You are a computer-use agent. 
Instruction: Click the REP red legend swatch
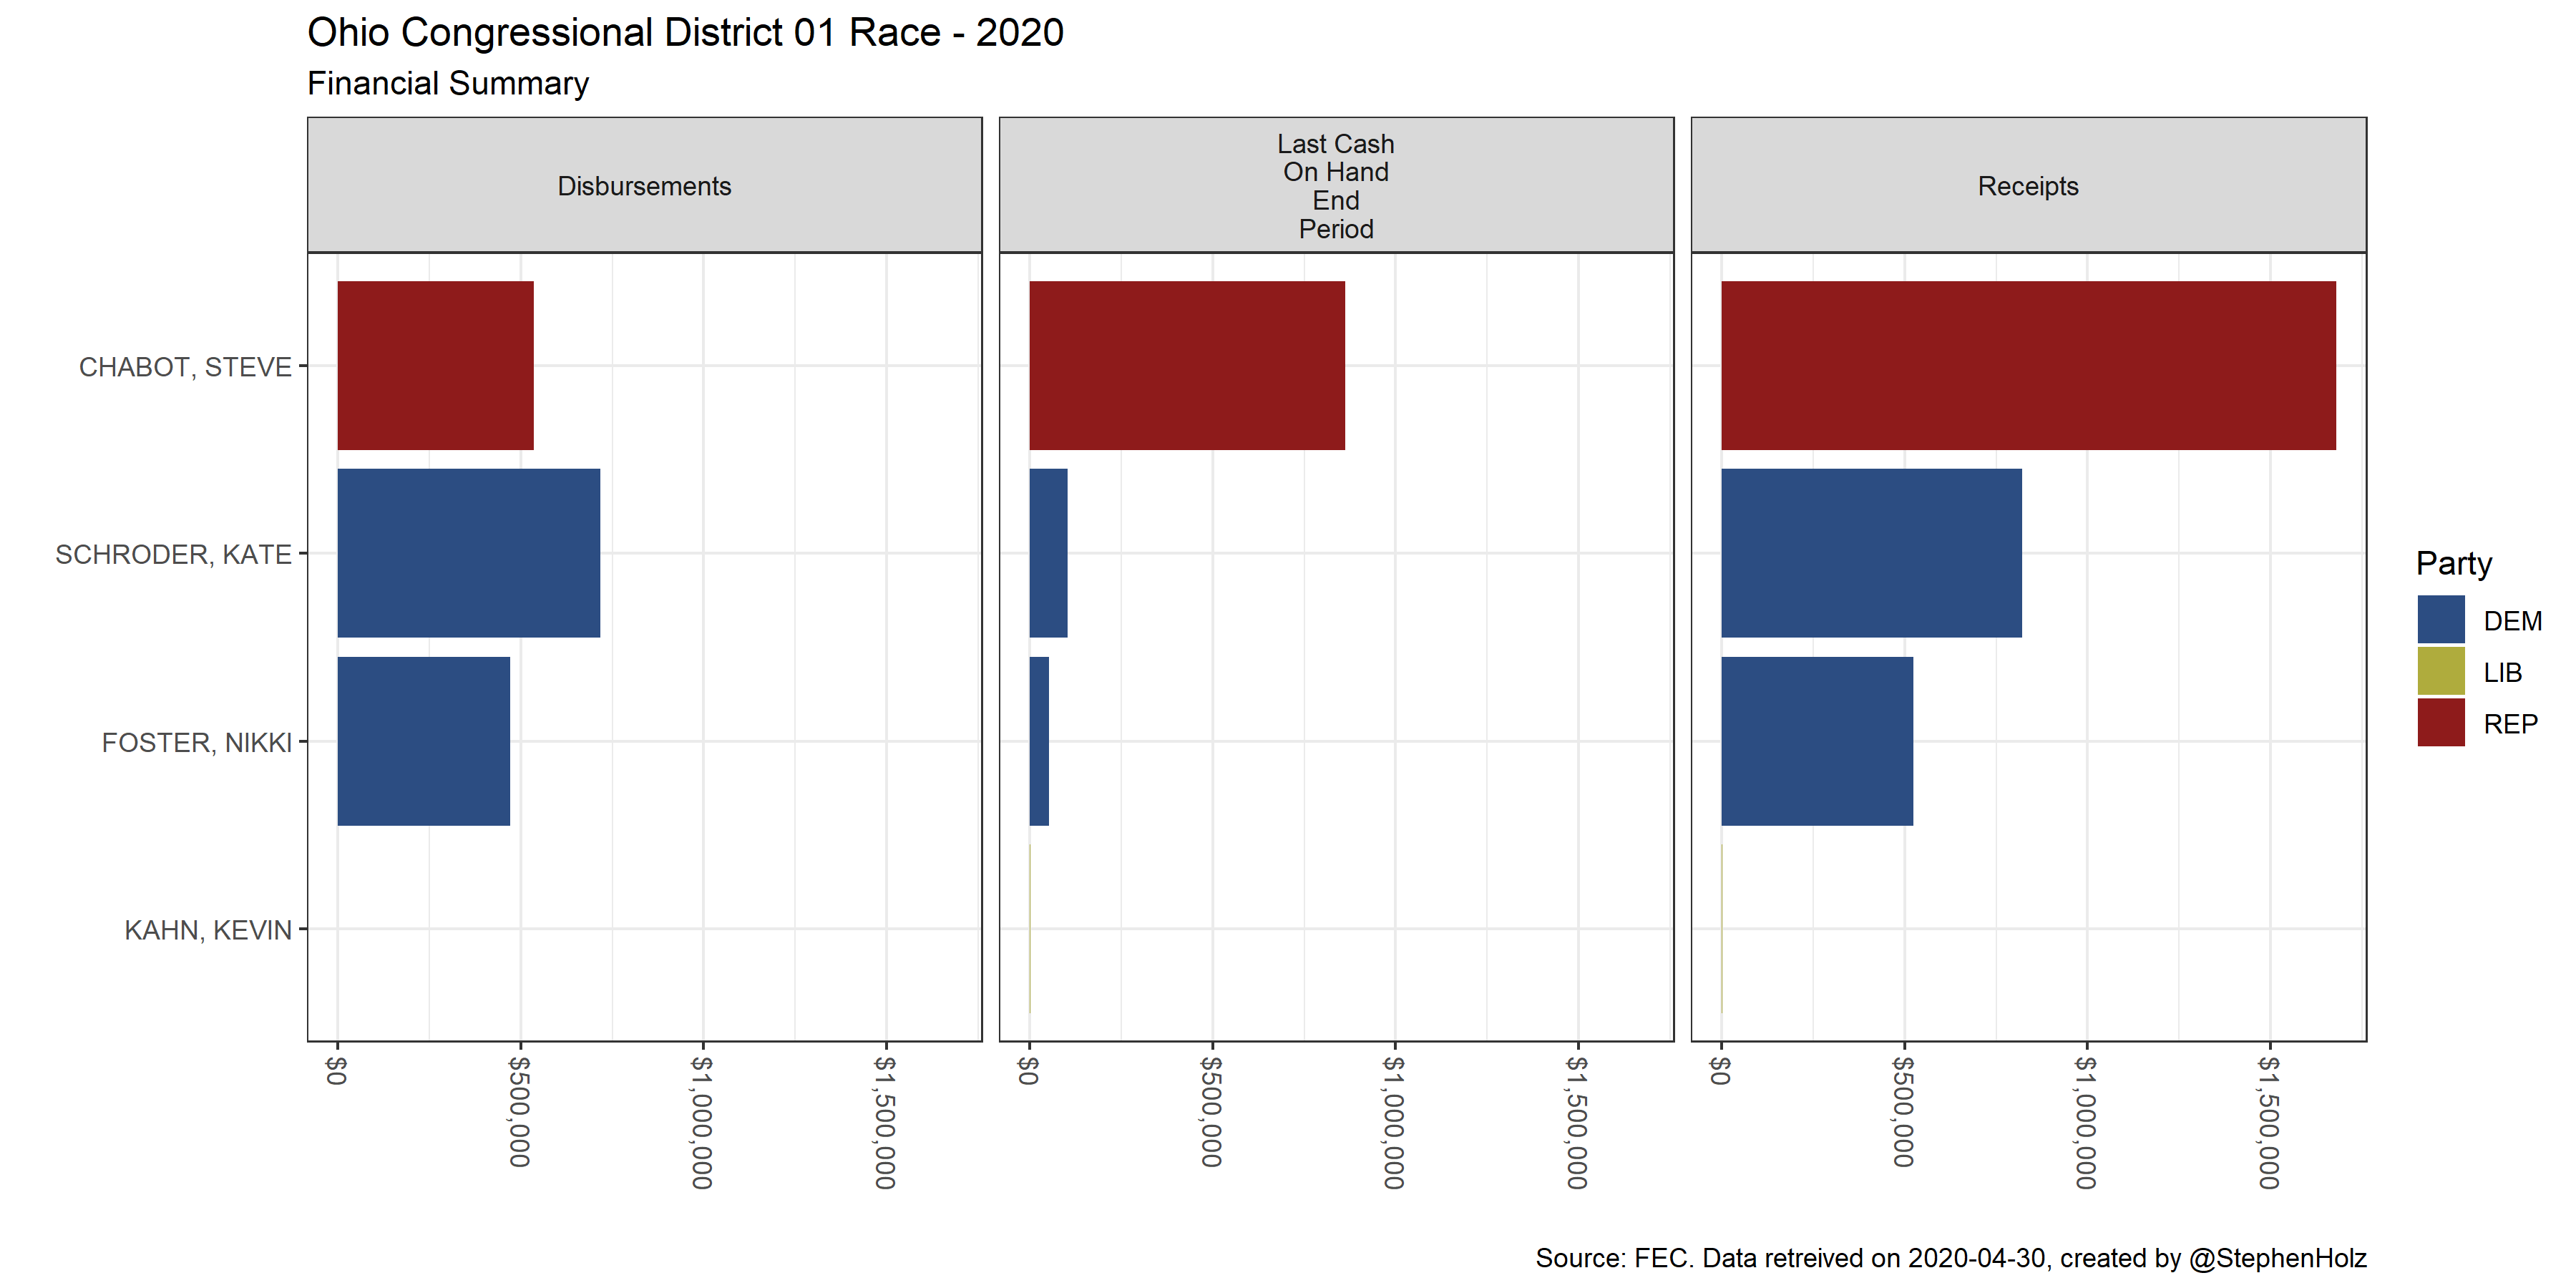[x=2440, y=722]
